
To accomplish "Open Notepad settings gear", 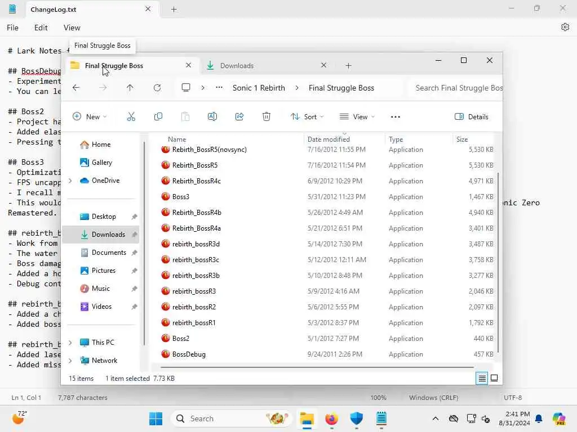I will (x=565, y=27).
